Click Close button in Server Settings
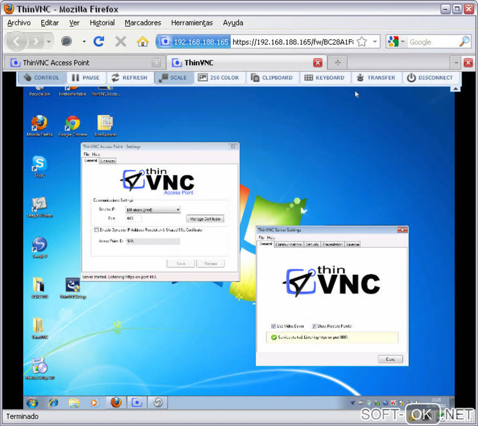Viewport: 478px width, 426px height. (x=390, y=359)
